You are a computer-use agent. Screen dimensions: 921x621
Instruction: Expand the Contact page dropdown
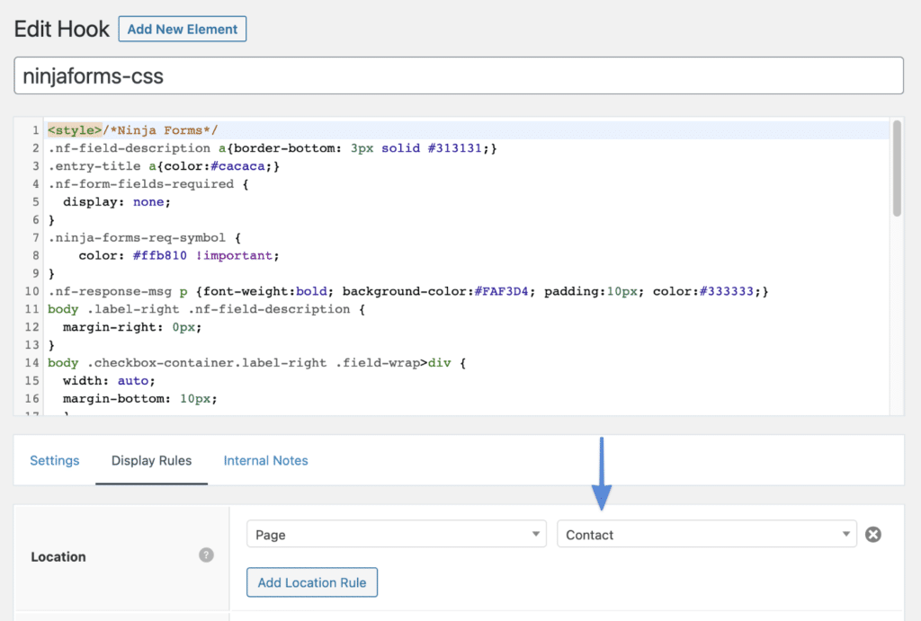[x=706, y=535]
